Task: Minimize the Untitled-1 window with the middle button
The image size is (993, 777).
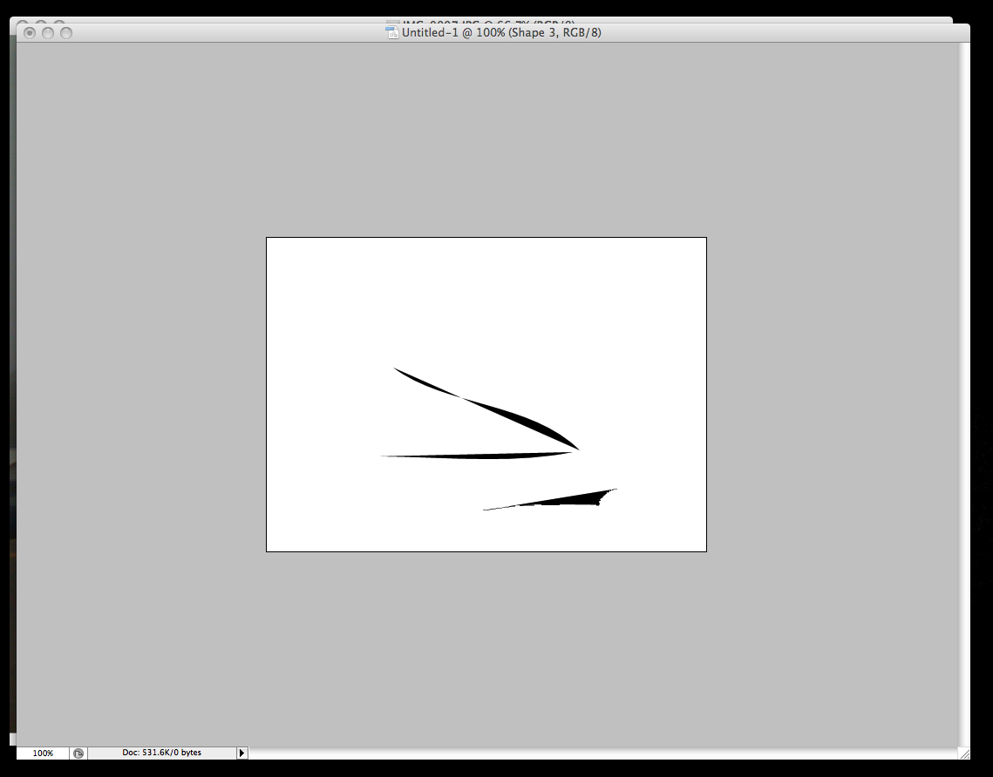Action: (x=48, y=33)
